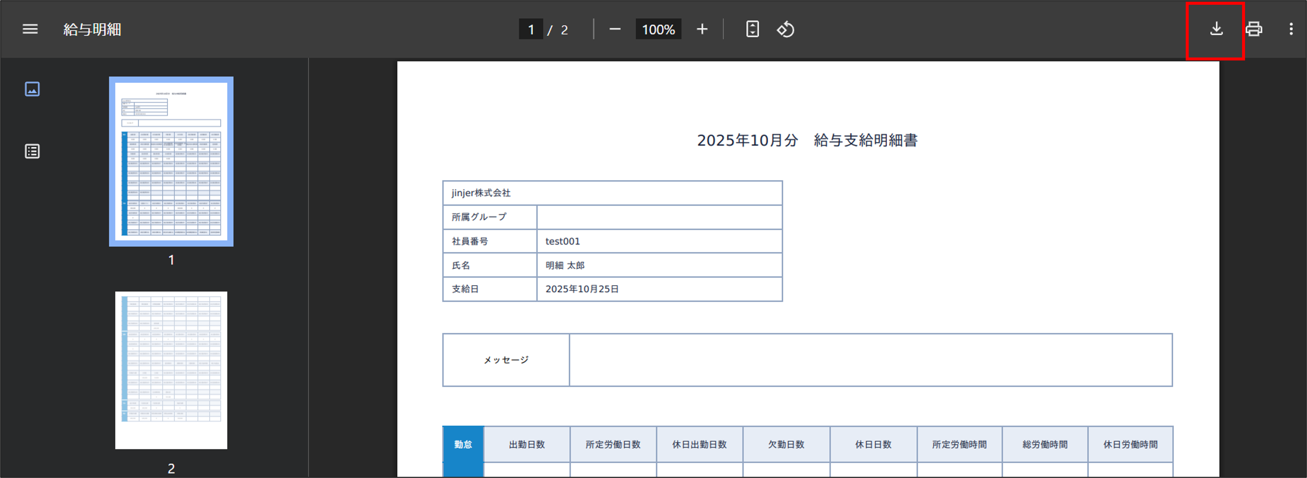
Task: Expand more actions from the overflow menu
Action: coord(1291,29)
